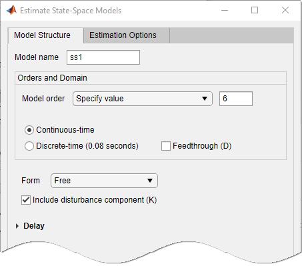This screenshot has width=302, height=266.
Task: Click the Orders and Domain panel title
Action: (52, 78)
